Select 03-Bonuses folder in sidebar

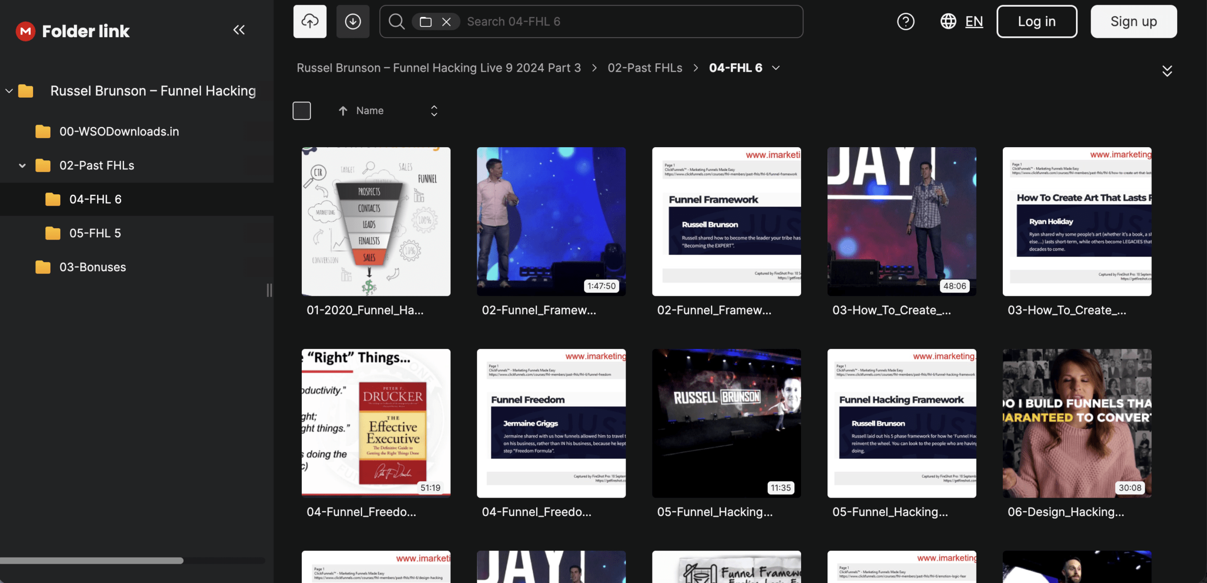point(92,267)
